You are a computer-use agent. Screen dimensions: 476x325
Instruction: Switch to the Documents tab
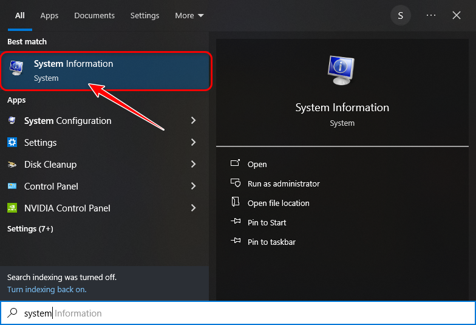94,16
